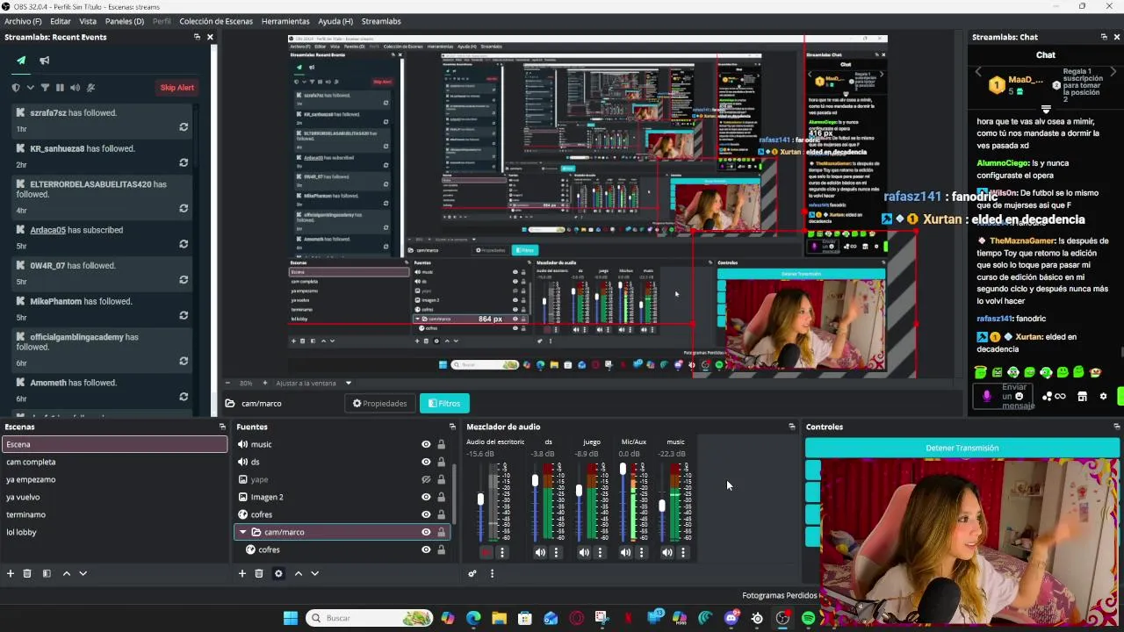Replay the szrafa7sz follow alert

(x=184, y=127)
